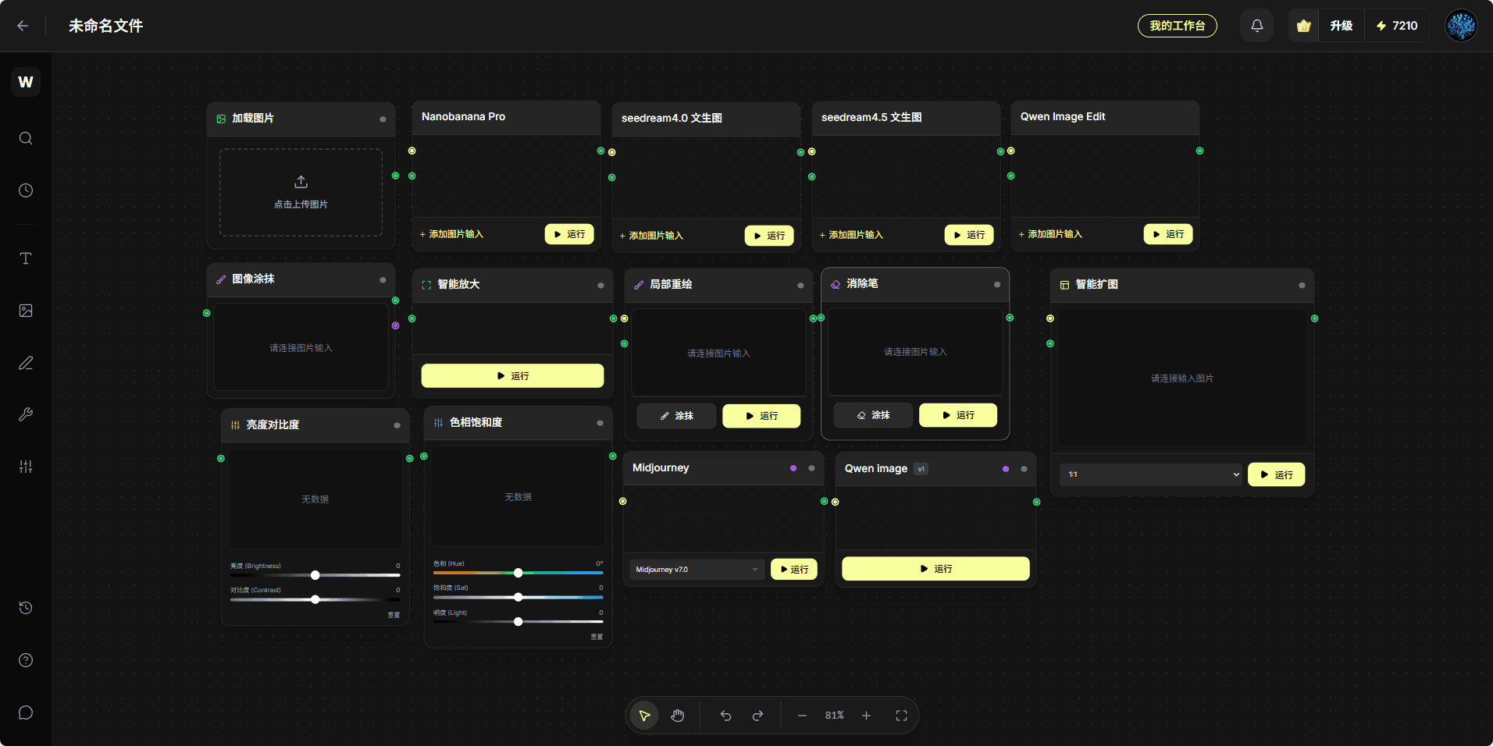Click the search icon in left sidebar
The width and height of the screenshot is (1493, 746).
point(26,139)
